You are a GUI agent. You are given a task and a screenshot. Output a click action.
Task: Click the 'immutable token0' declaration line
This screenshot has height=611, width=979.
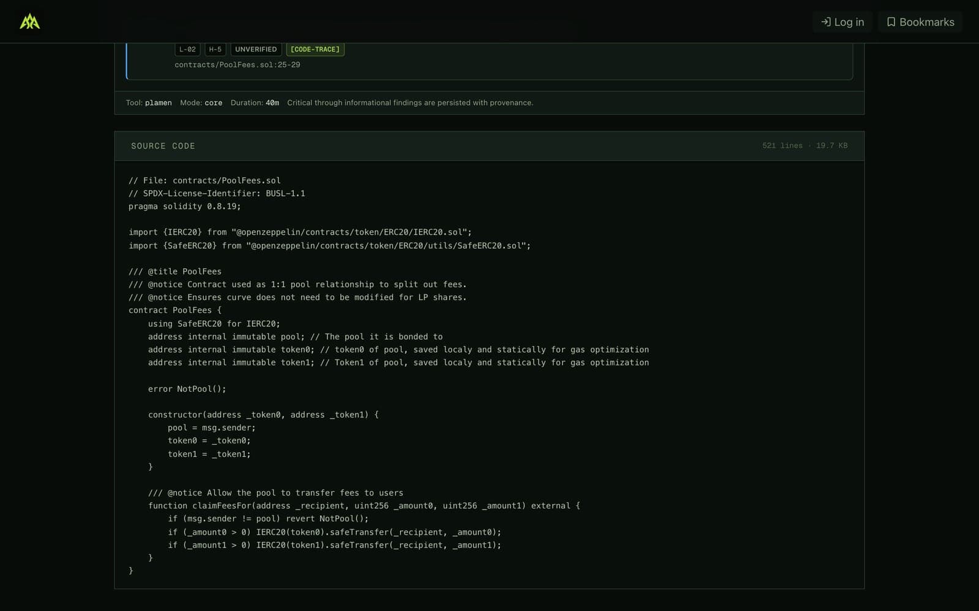398,349
